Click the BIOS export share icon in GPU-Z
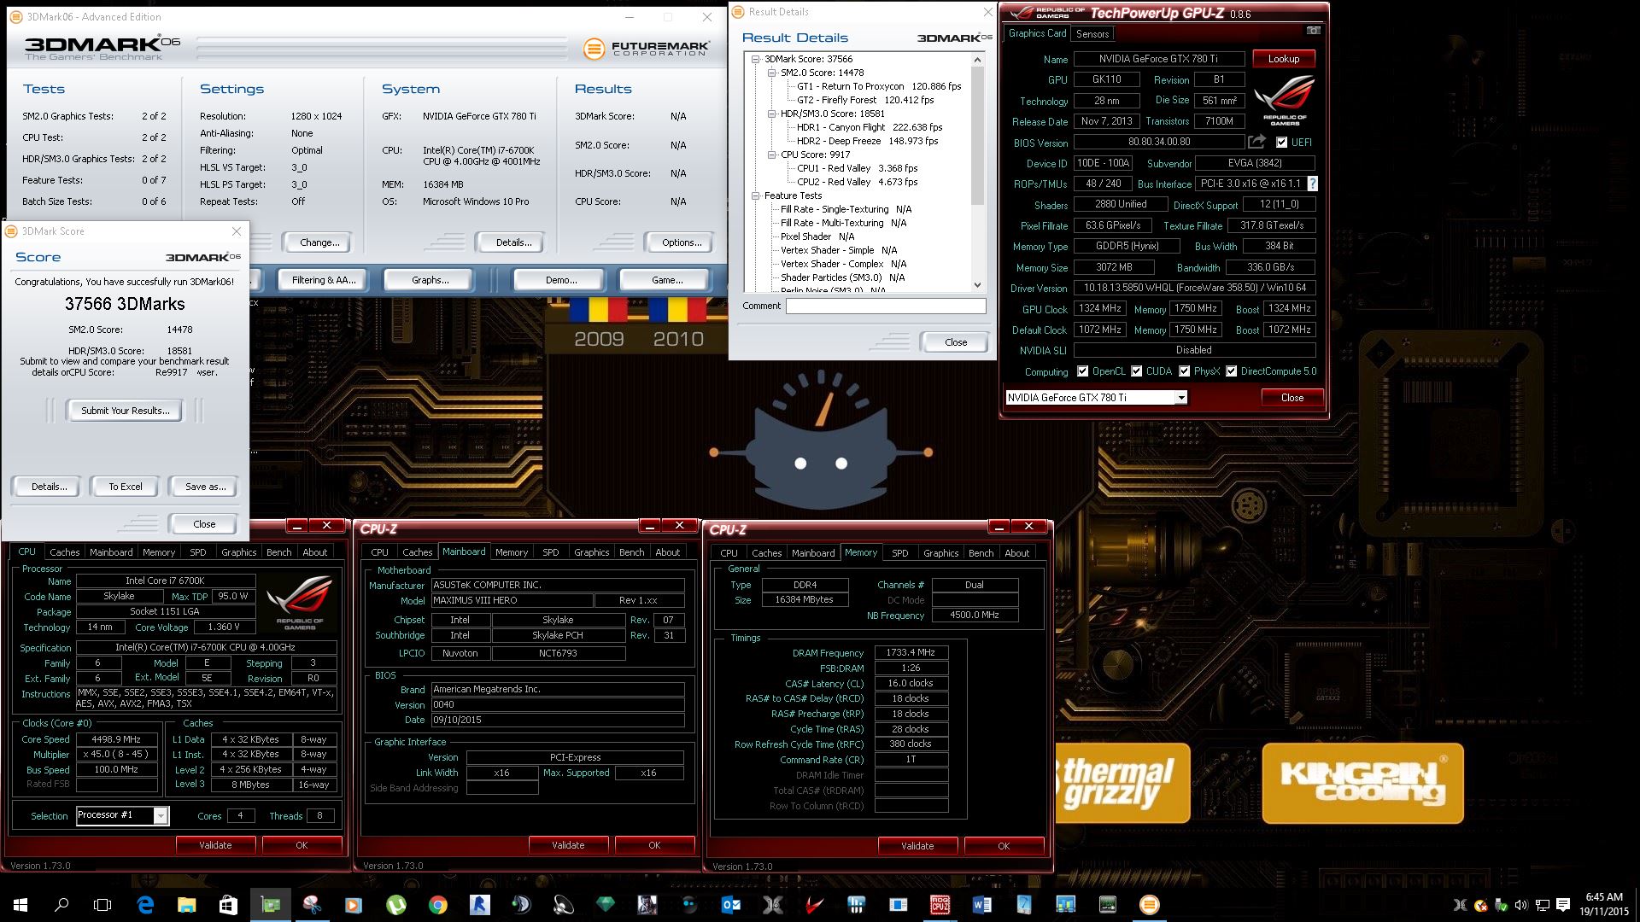The image size is (1640, 922). 1256,142
